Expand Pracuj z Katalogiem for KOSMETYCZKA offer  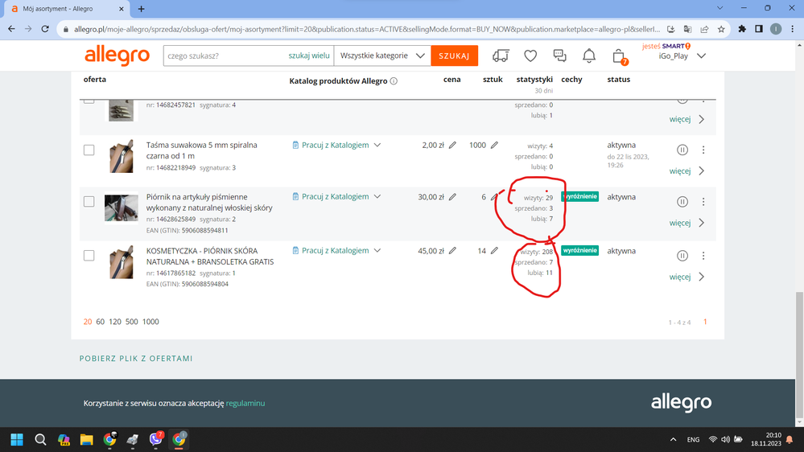point(336,251)
